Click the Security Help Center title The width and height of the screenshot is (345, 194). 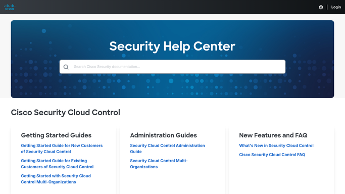click(x=172, y=46)
